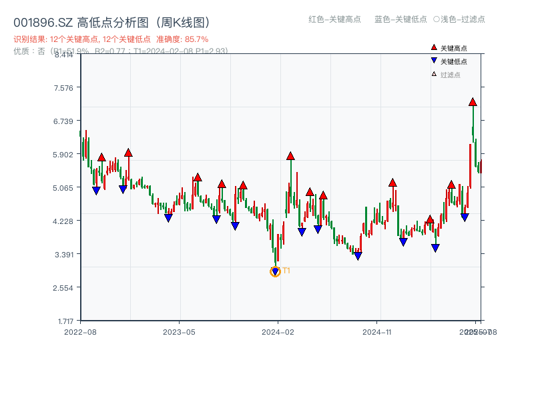The height and width of the screenshot is (400, 534).
Task: Click the x-axis label 2024-11
Action: pos(377,332)
